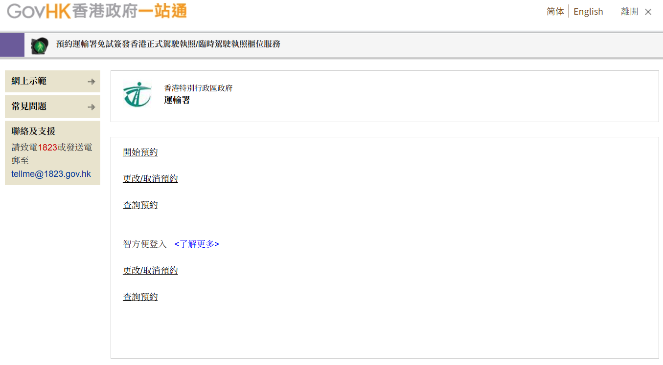
Task: Click 更改/取消預約 under 智方便登入
Action: [150, 270]
